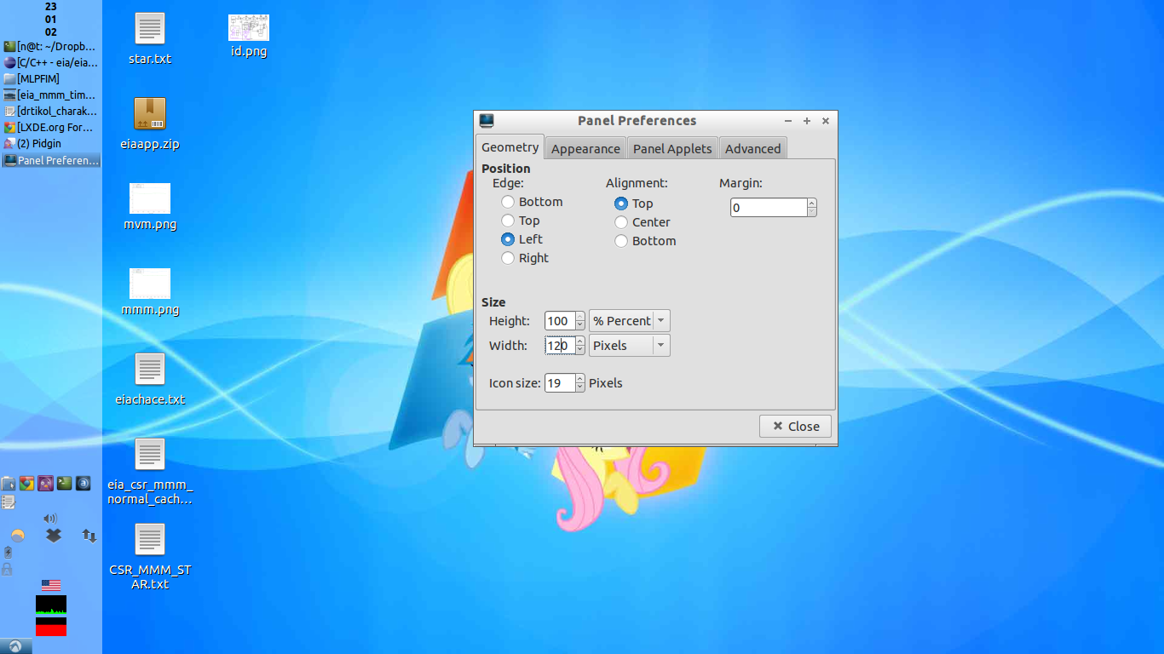Click the red memory usage monitor bar
1164x654 pixels.
[x=51, y=627]
